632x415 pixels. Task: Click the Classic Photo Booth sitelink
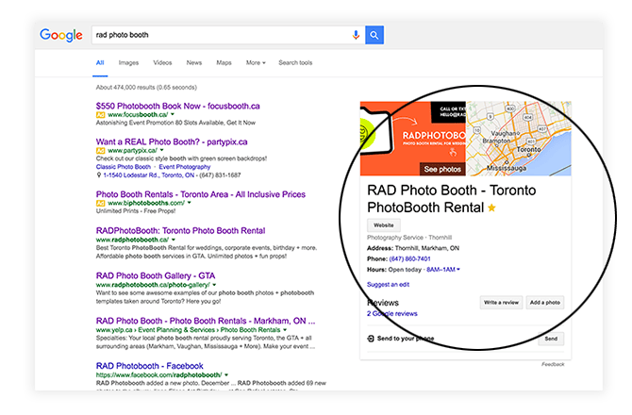tap(124, 167)
